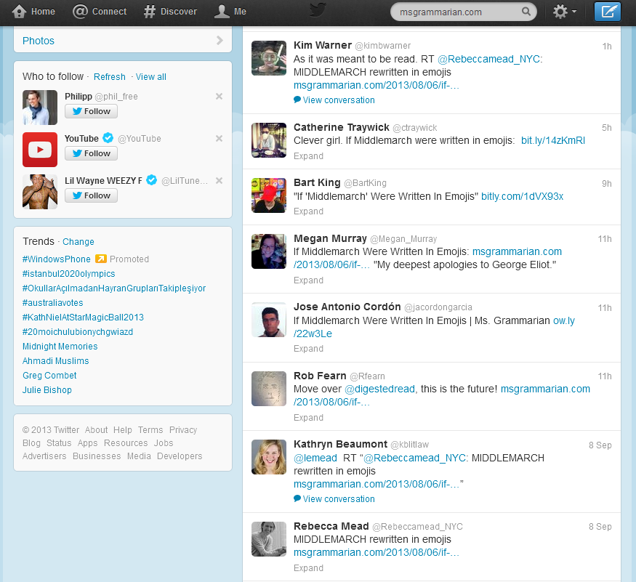Follow the YouTube account
The image size is (636, 582).
pyautogui.click(x=91, y=153)
